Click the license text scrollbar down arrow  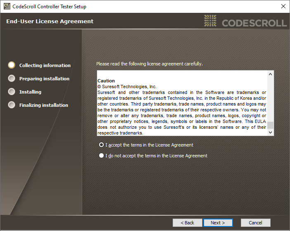271,132
